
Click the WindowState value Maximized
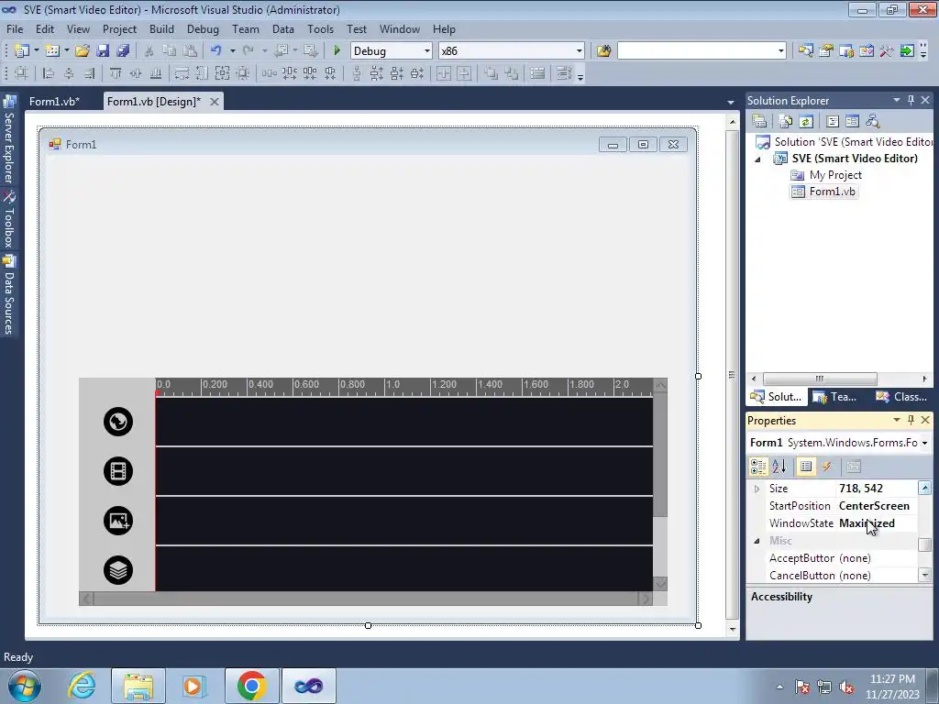pyautogui.click(x=867, y=523)
